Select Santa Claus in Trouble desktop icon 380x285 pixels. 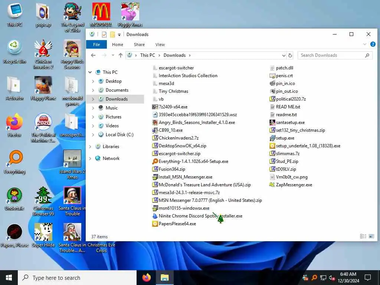click(72, 202)
